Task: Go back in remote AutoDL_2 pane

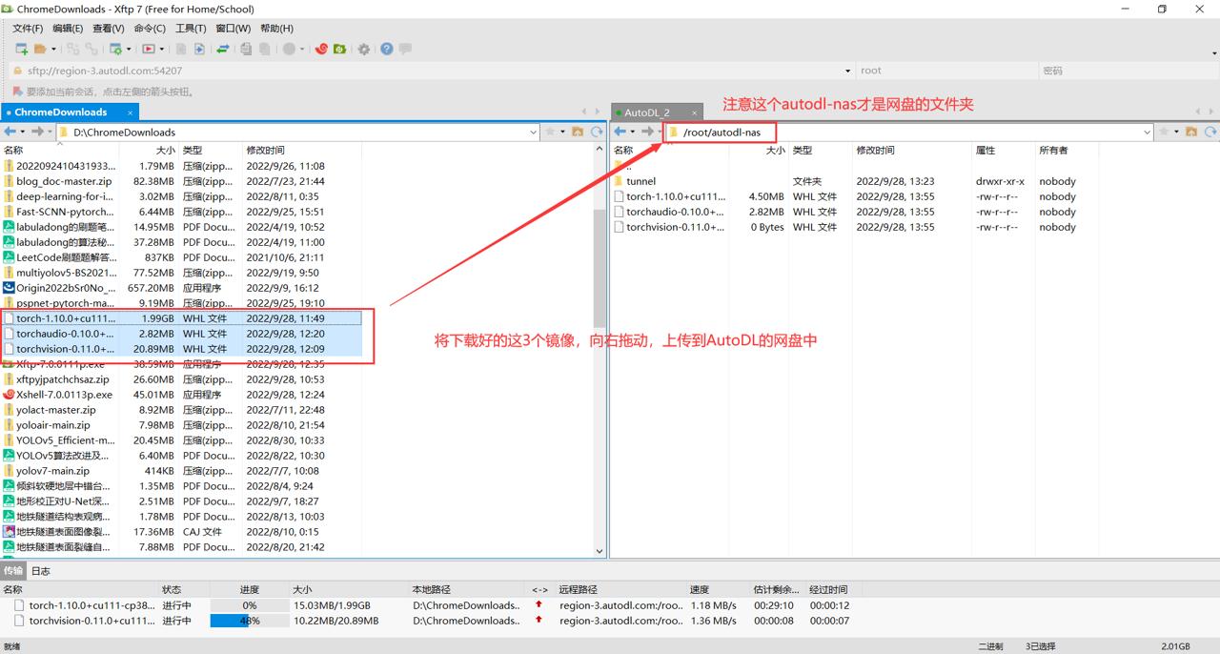Action: coord(620,132)
